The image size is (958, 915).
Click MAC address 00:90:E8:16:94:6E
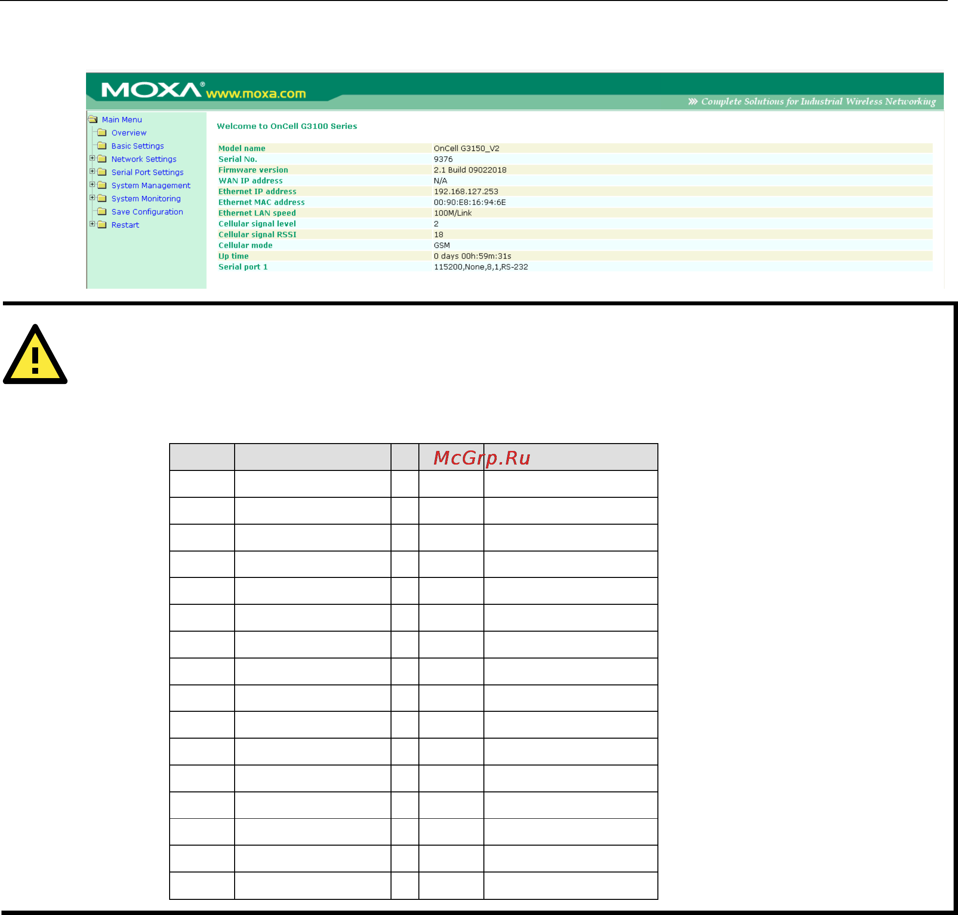tap(470, 202)
